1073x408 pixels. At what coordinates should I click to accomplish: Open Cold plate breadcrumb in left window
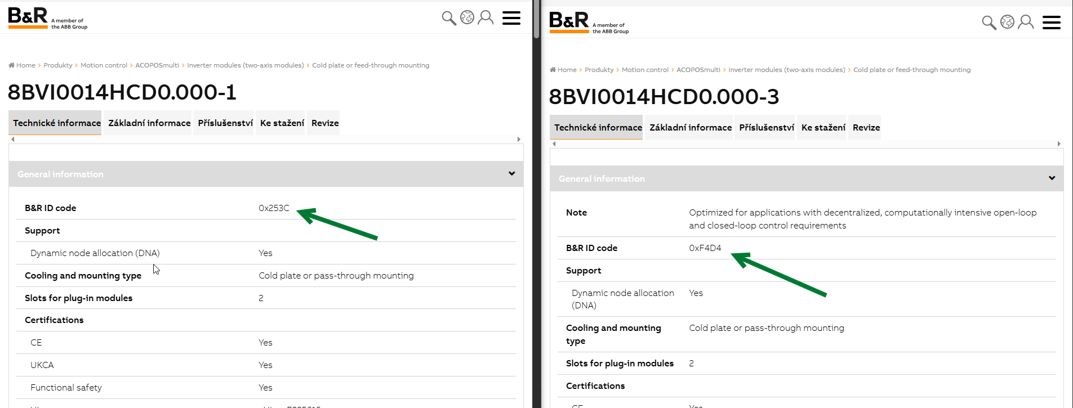(x=371, y=65)
